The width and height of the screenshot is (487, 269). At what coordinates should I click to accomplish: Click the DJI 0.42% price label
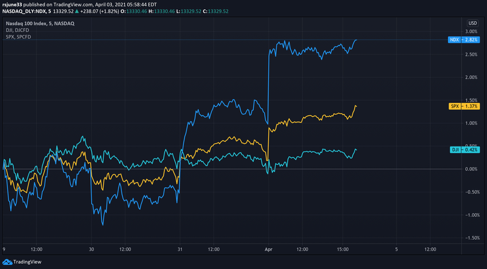click(x=465, y=150)
